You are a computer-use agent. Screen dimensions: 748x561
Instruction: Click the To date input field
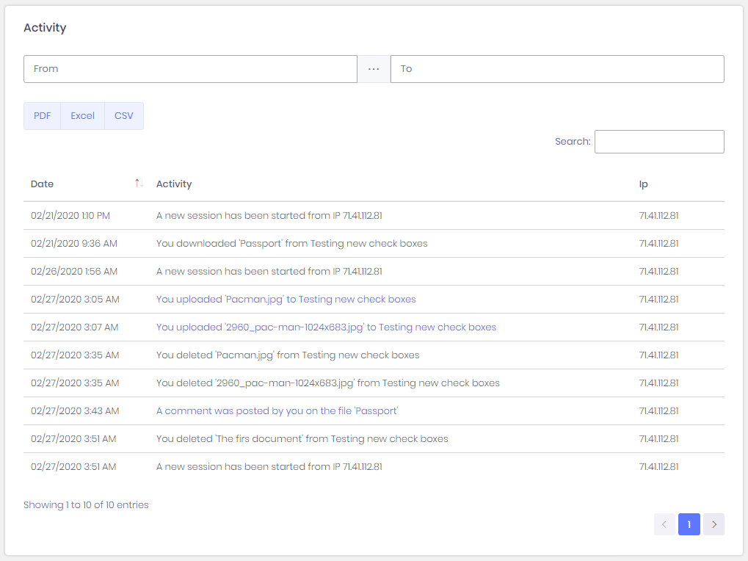click(x=556, y=68)
